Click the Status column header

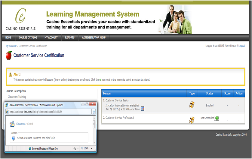[x=210, y=93]
